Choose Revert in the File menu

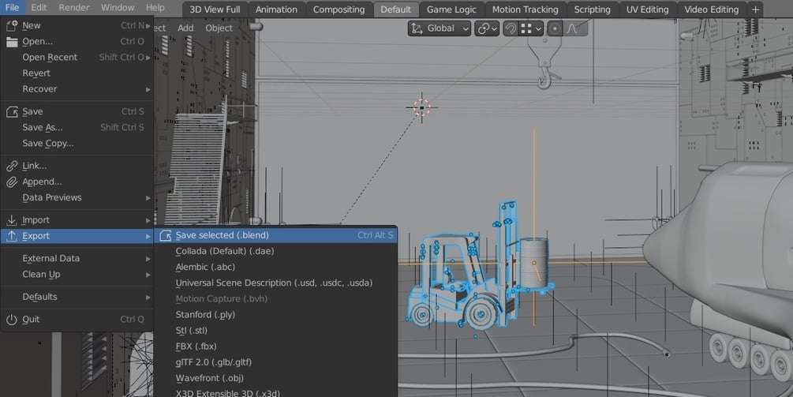point(77,73)
